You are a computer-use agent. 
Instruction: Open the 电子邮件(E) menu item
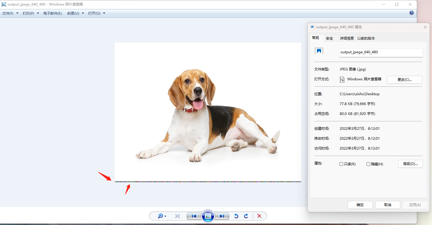[x=52, y=13]
